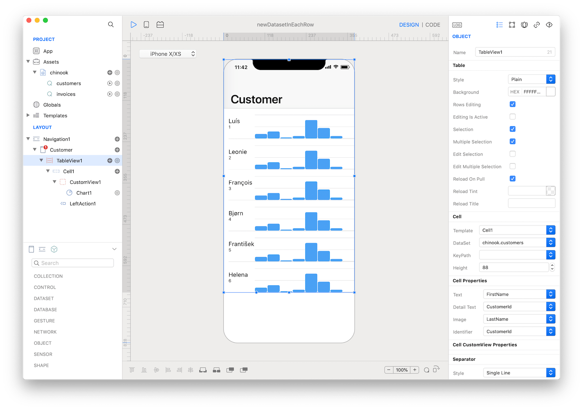This screenshot has width=583, height=410.
Task: Open the link bindings inspector icon
Action: pos(537,25)
